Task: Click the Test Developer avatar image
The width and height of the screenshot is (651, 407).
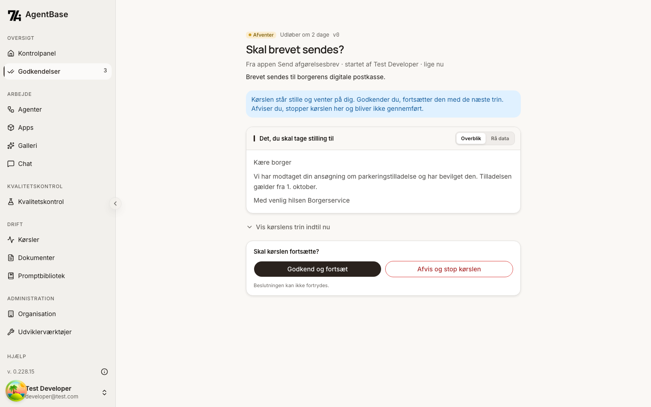Action: click(16, 391)
